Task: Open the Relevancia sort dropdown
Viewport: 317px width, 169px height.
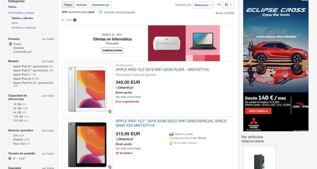Action: 203,5
